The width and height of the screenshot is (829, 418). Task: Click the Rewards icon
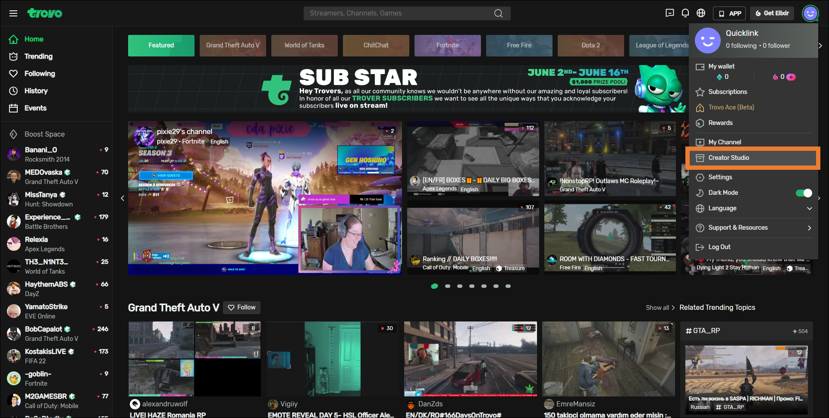click(x=700, y=123)
